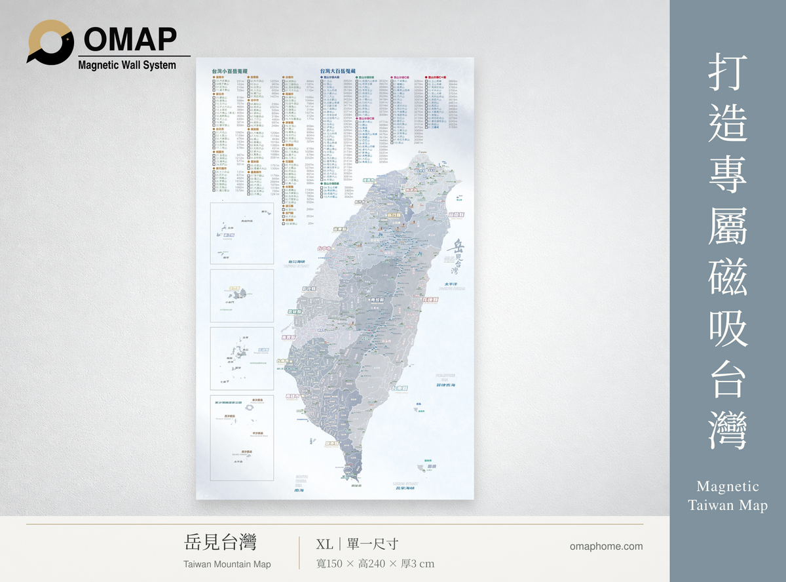Click the Magnetic Wall System tagline
Image resolution: width=786 pixels, height=582 pixels.
point(127,65)
